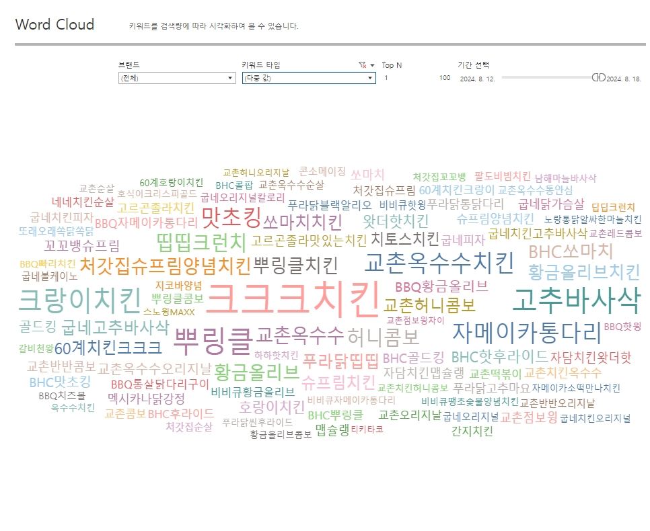Click the word "팔도비빔치킨"
The width and height of the screenshot is (650, 531).
(x=503, y=177)
